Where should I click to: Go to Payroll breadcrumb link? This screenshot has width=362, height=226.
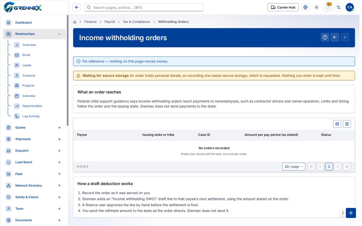(110, 22)
